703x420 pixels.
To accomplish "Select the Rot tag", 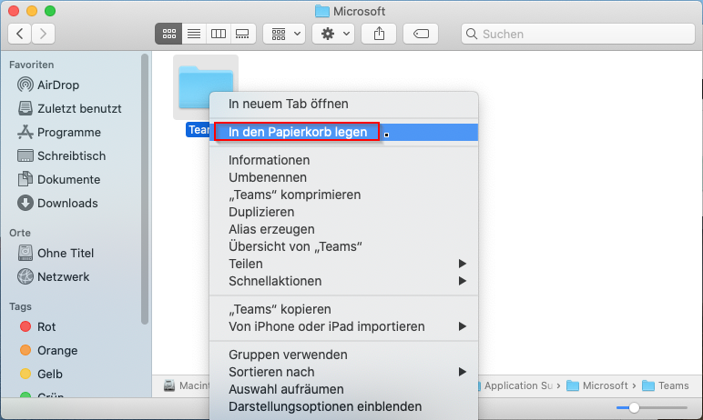I will 37,326.
